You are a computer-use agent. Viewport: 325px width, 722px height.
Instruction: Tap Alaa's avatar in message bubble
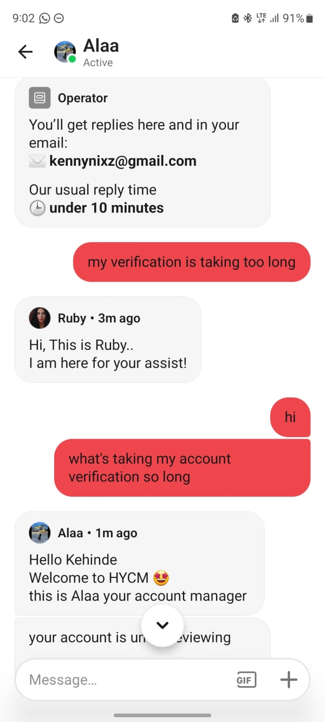40,533
